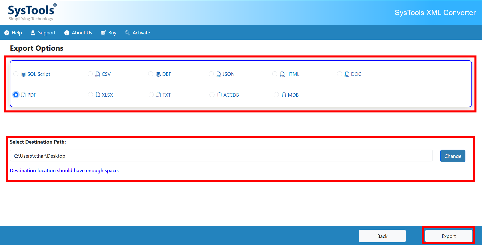Select the MDB format radio button
Image resolution: width=482 pixels, height=245 pixels.
click(x=276, y=95)
